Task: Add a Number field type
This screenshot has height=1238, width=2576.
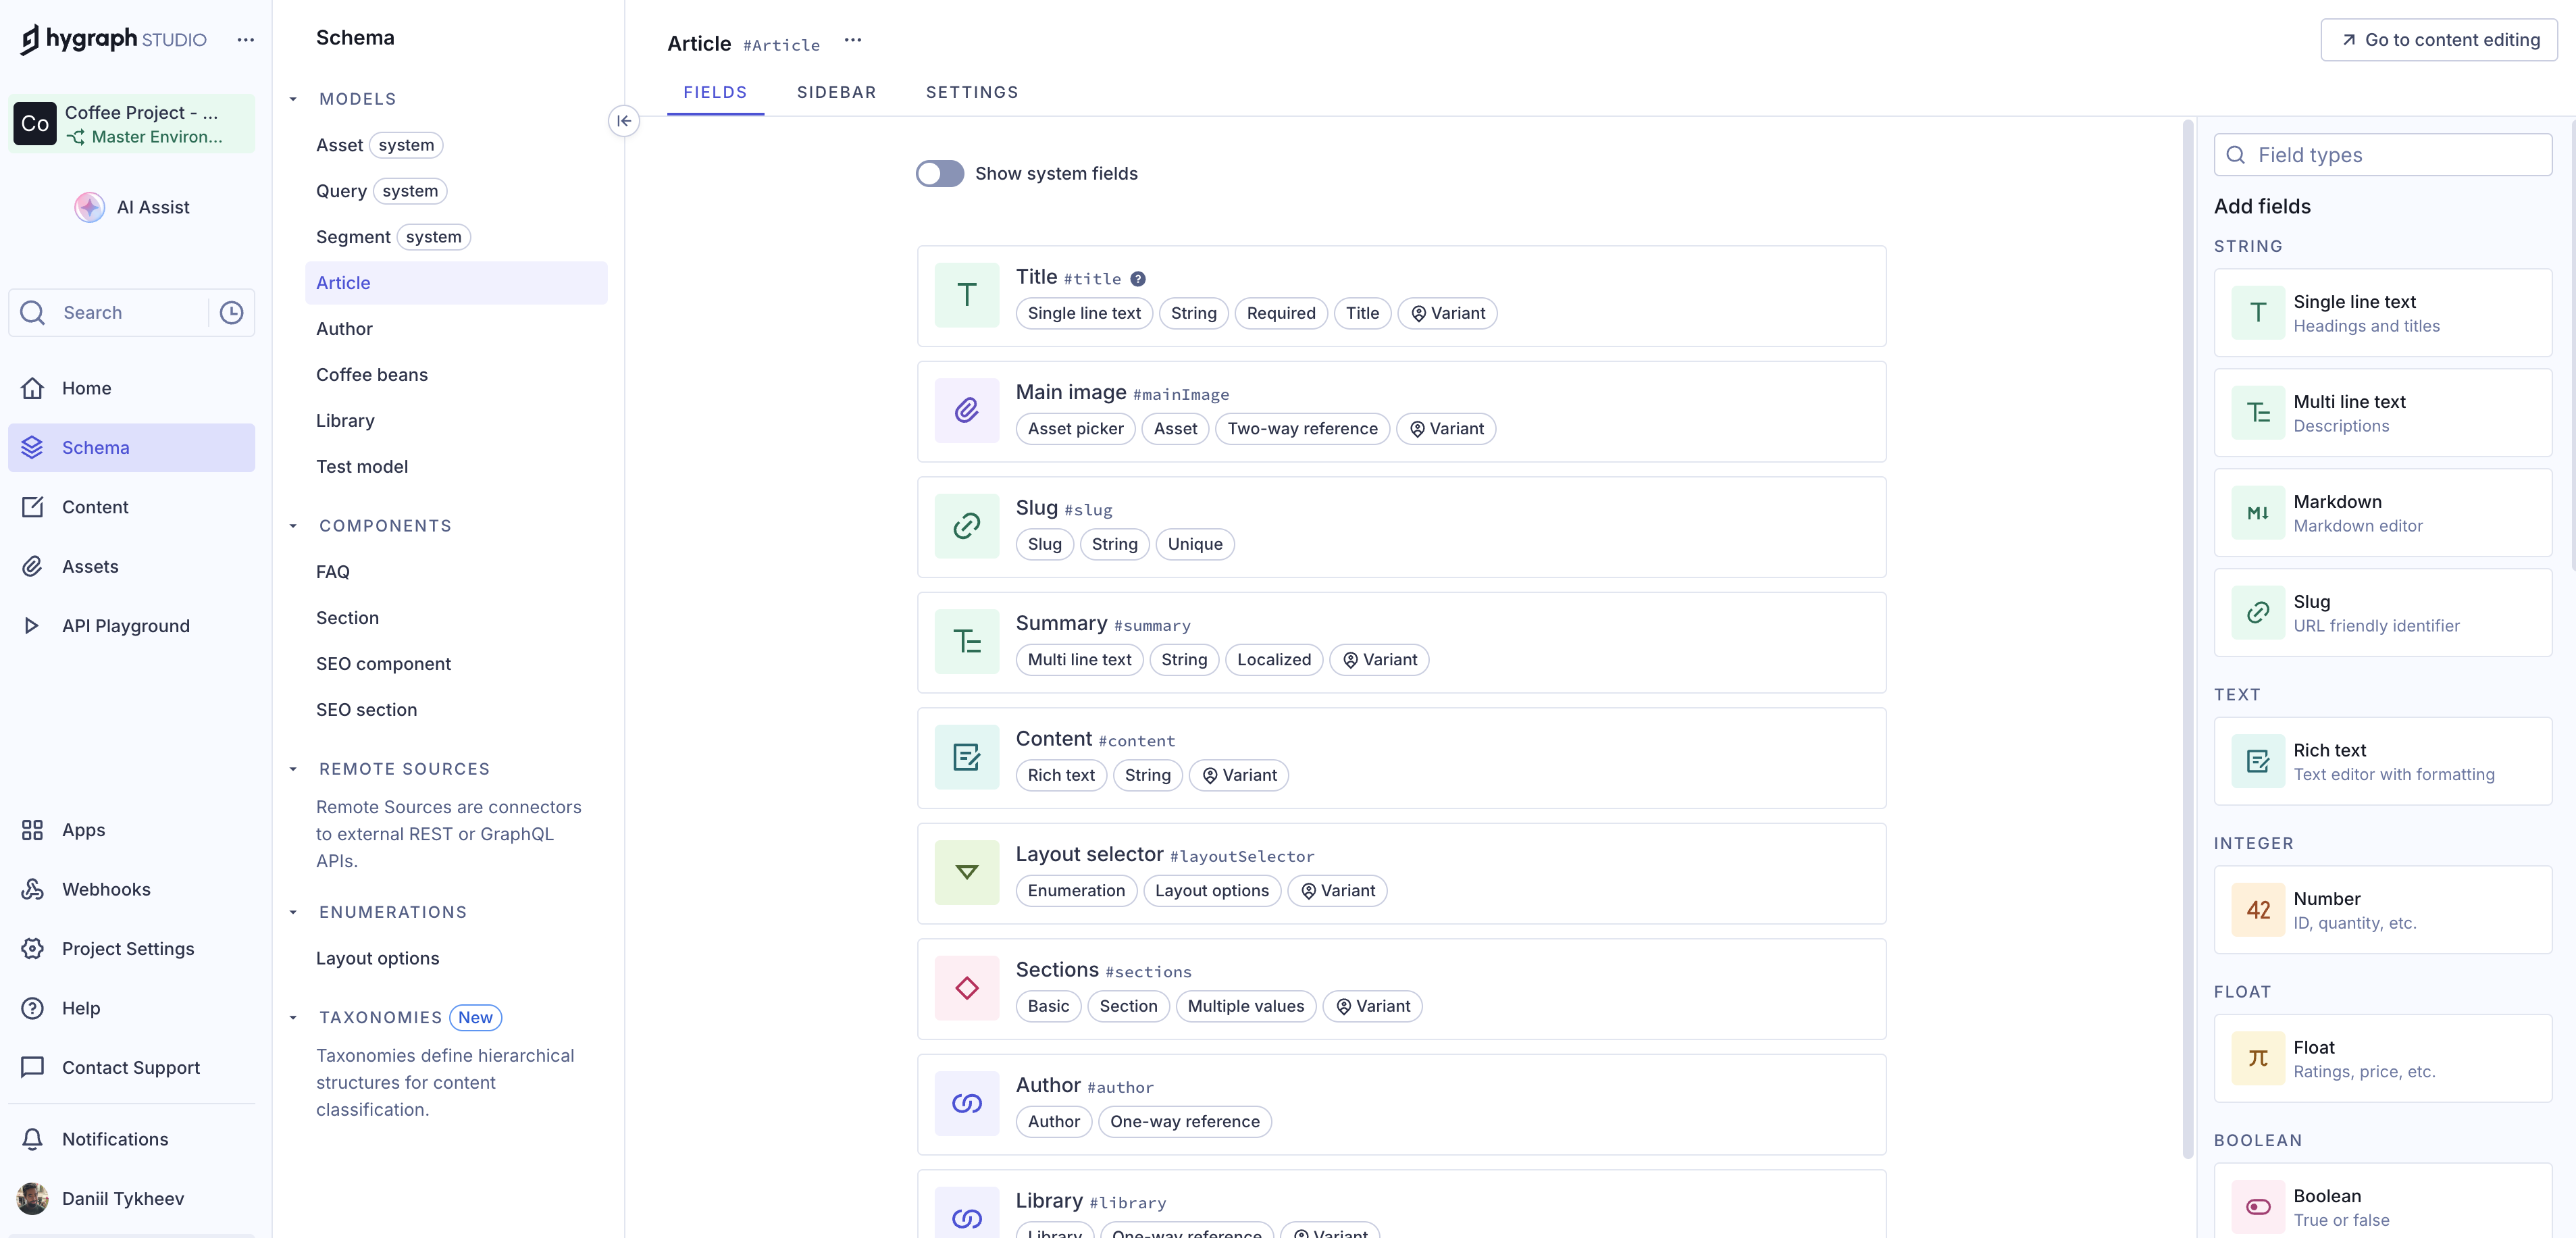Action: [2382, 910]
